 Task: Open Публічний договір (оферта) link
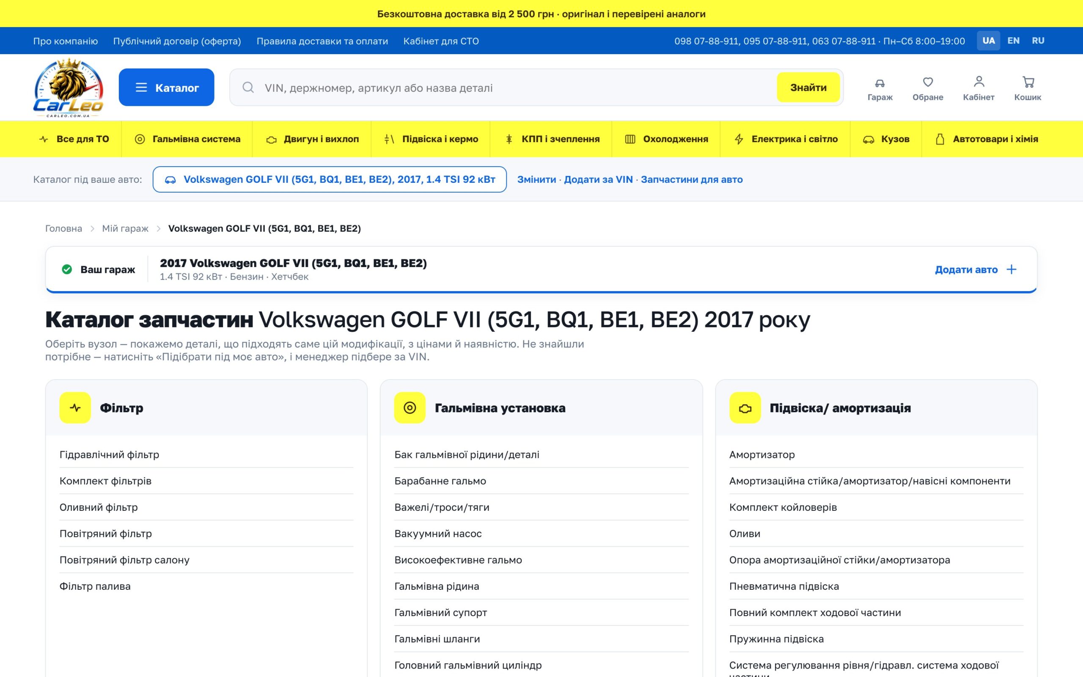click(177, 41)
